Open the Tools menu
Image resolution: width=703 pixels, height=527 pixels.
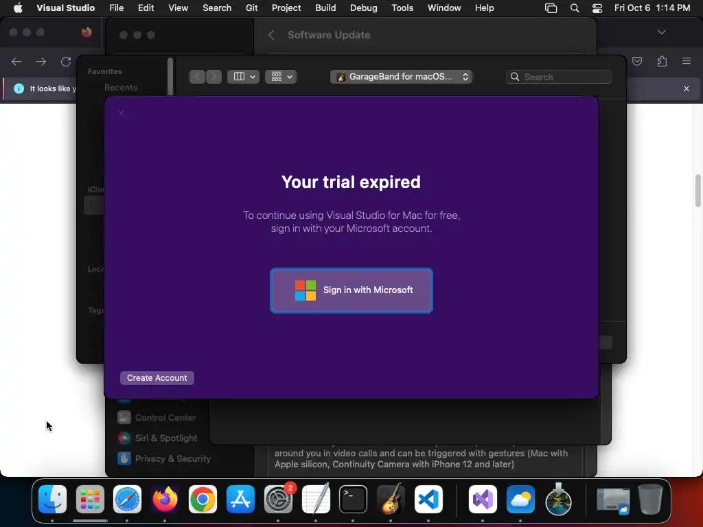pyautogui.click(x=402, y=8)
